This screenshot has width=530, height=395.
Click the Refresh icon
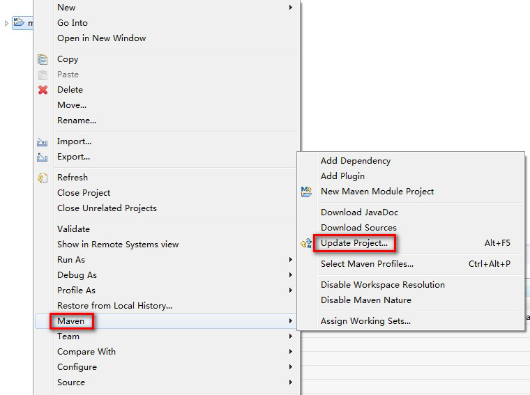pos(43,178)
